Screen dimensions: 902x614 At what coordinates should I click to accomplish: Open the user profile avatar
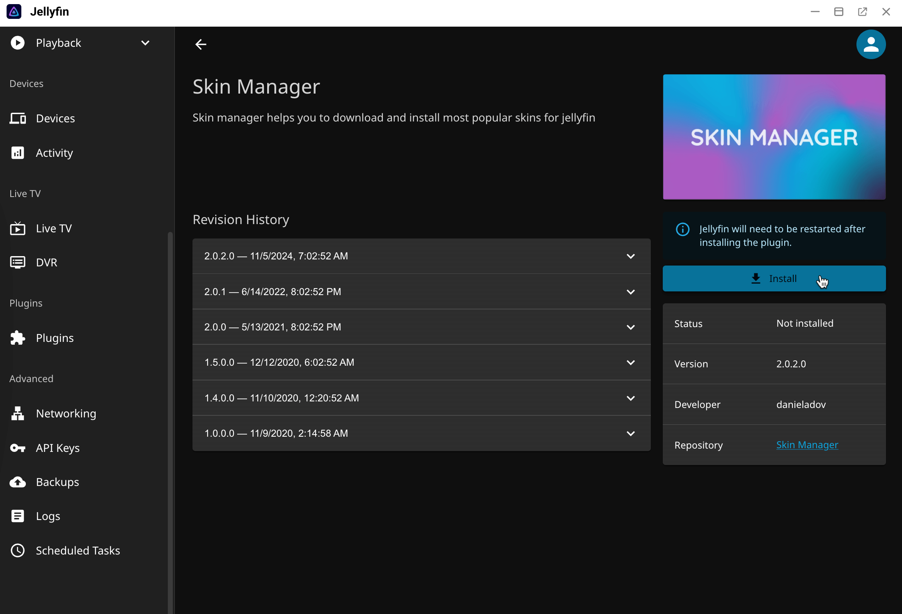(871, 44)
